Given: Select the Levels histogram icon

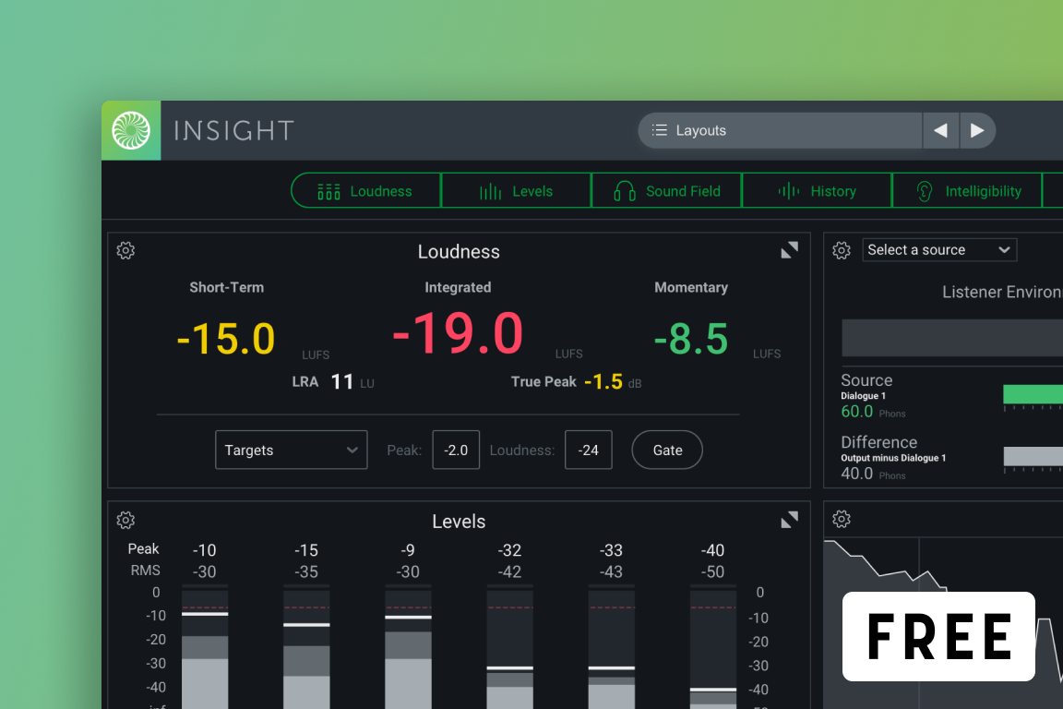Looking at the screenshot, I should point(490,190).
